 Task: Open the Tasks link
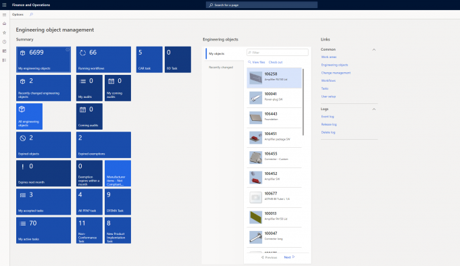click(x=324, y=88)
